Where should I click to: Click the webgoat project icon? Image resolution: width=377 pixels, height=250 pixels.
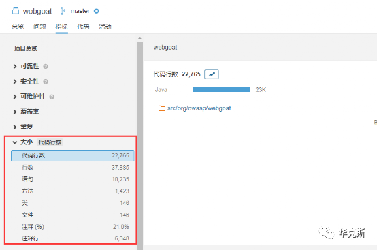click(16, 11)
